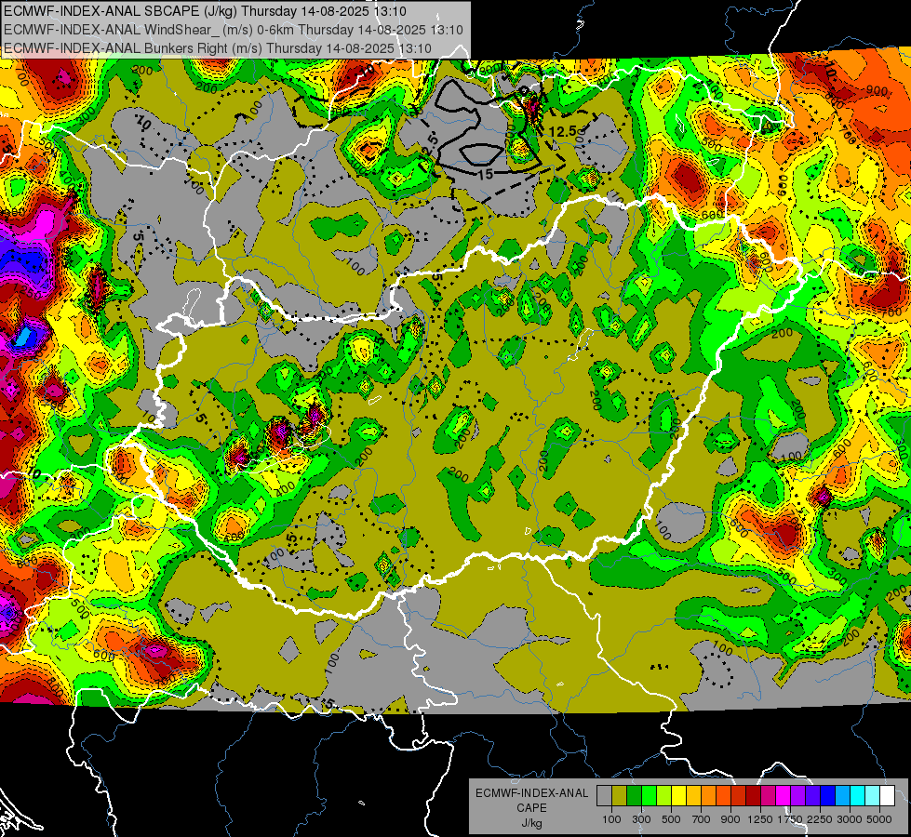911x837 pixels.
Task: Click the brick red legend swatch
Action: (x=739, y=796)
